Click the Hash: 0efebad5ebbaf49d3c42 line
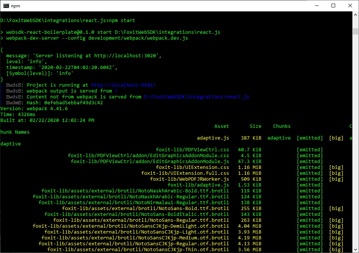This screenshot has height=253, width=359. pyautogui.click(x=65, y=103)
